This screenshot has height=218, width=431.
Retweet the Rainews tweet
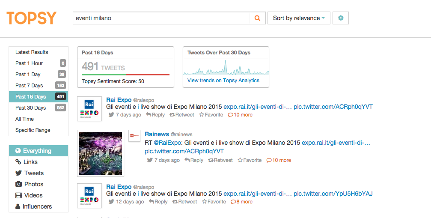pos(220,160)
